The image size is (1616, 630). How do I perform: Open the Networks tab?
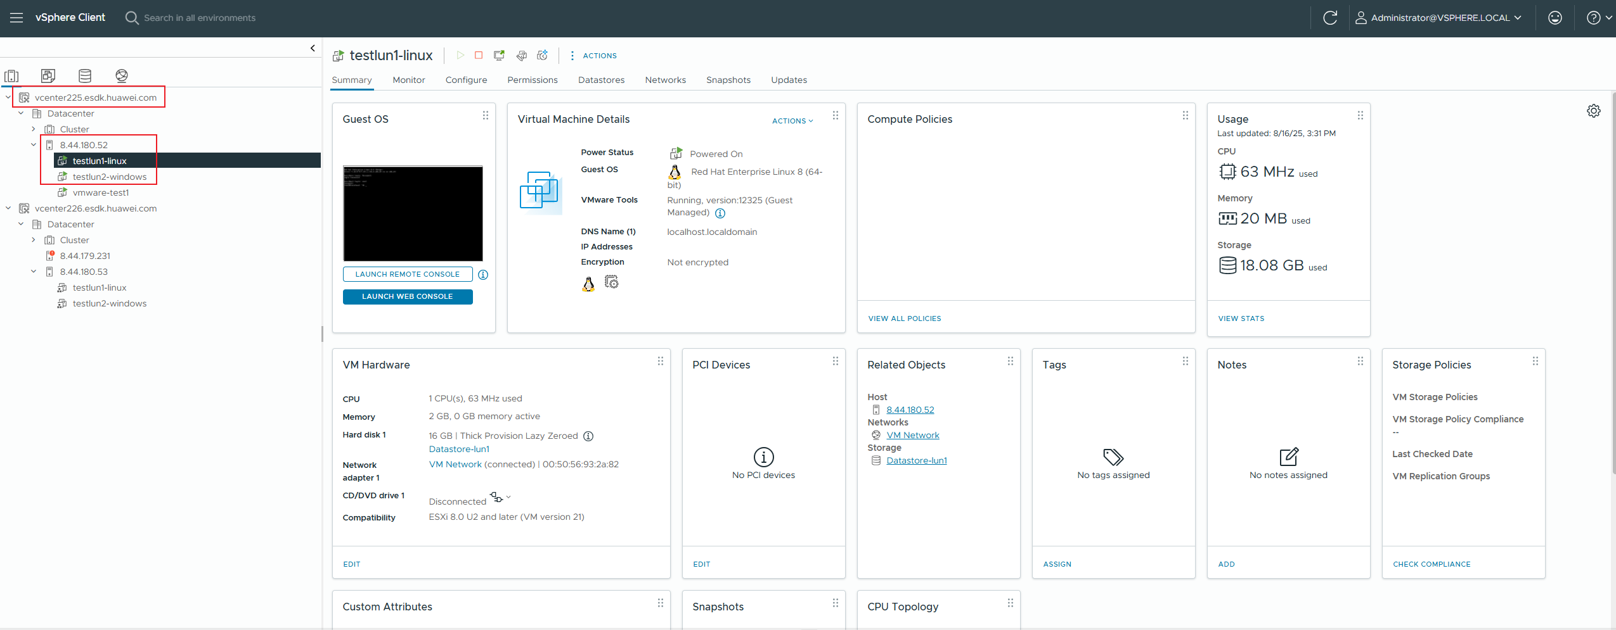pyautogui.click(x=665, y=80)
